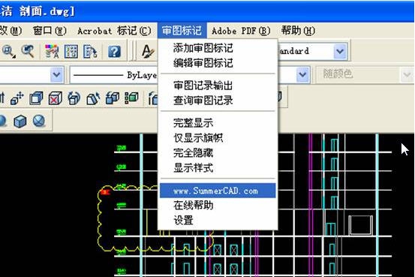Open the colorful properties palette icon
Image resolution: width=415 pixels, height=277 pixels.
(52, 51)
